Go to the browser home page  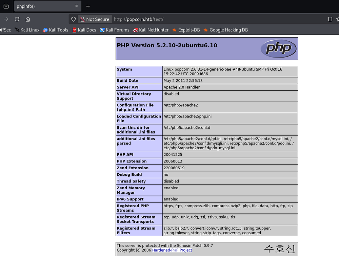pyautogui.click(x=28, y=19)
